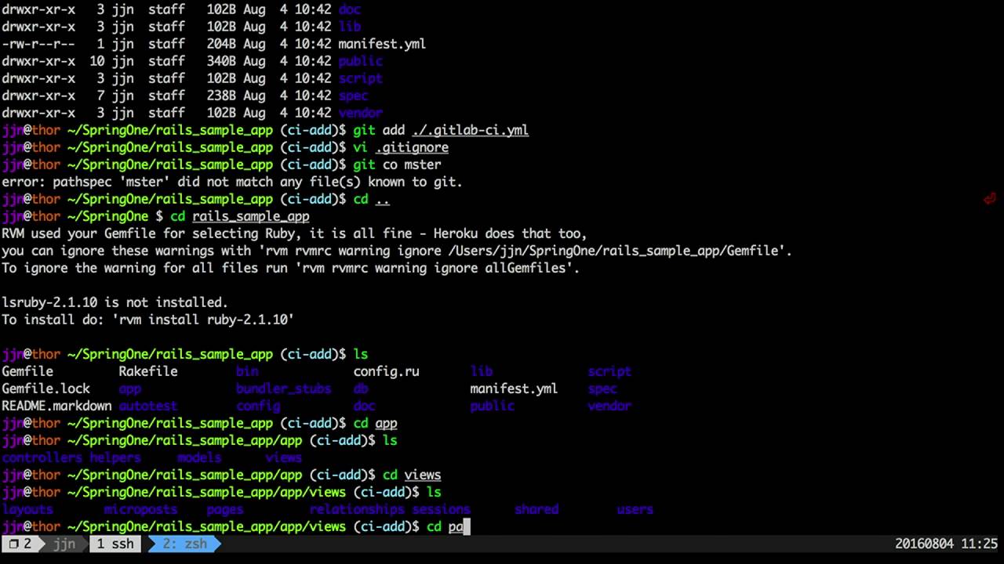The height and width of the screenshot is (564, 1004).
Task: Click the layouts directory entry
Action: pyautogui.click(x=27, y=509)
